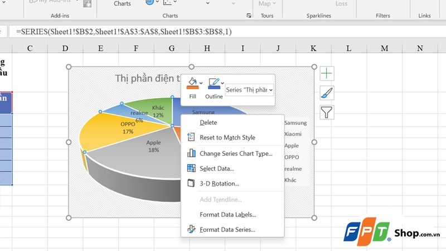Select column C header
Screen dimensions: 446x251
(30, 48)
